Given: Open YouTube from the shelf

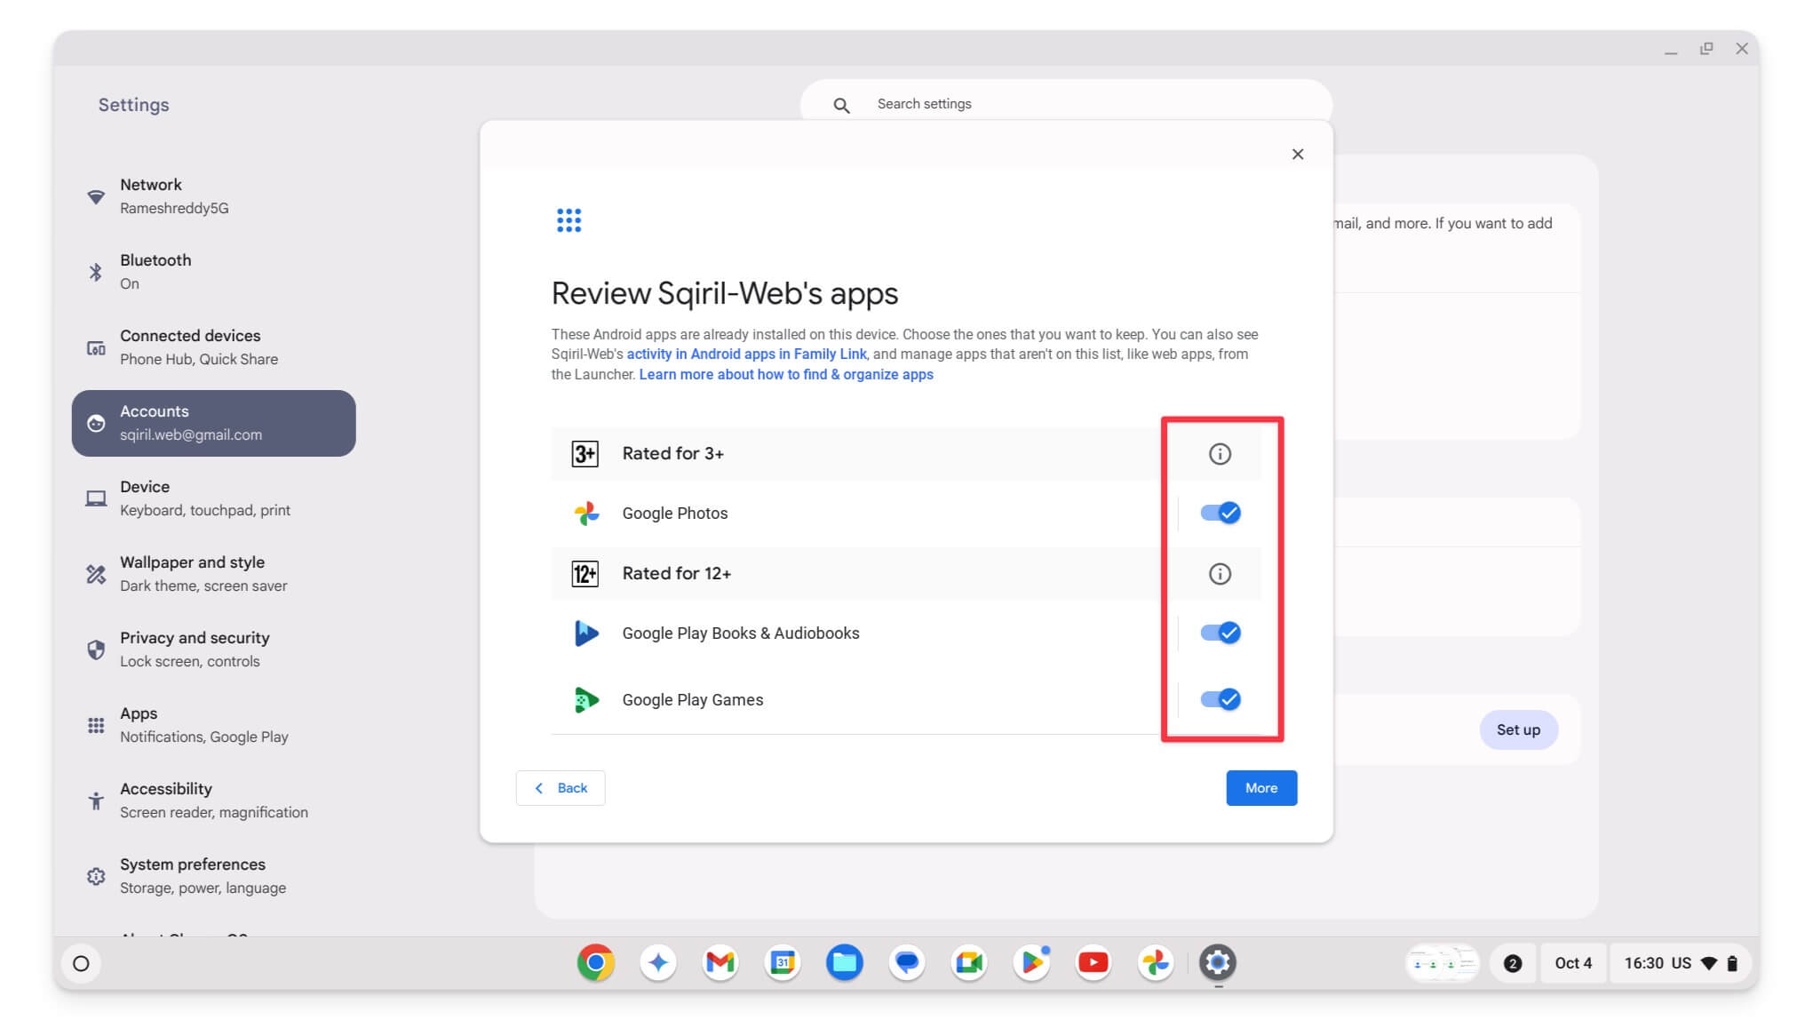Looking at the screenshot, I should click(1093, 962).
